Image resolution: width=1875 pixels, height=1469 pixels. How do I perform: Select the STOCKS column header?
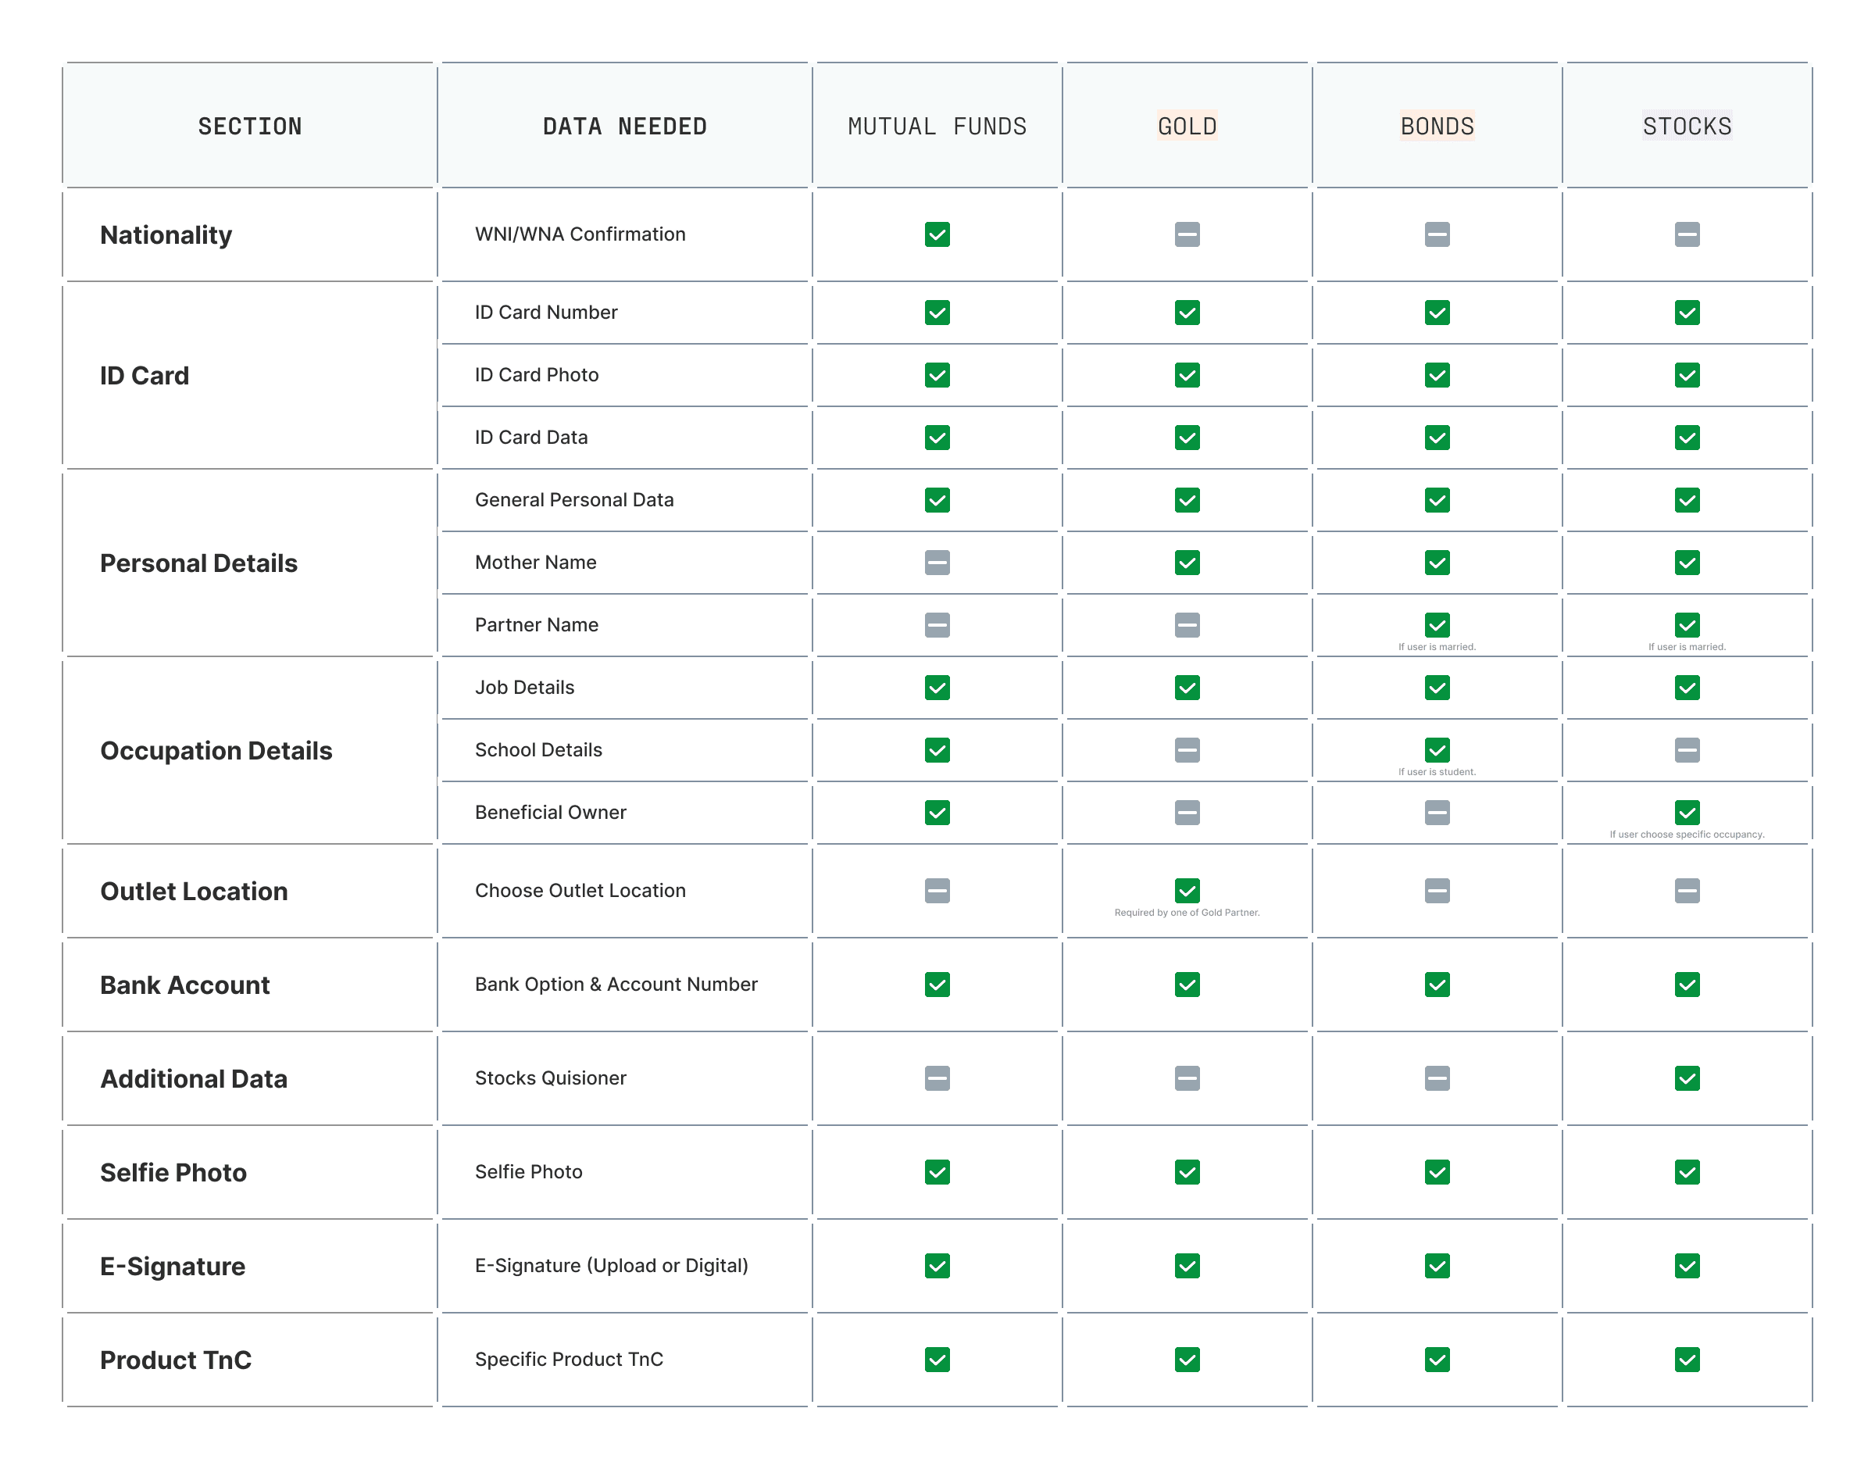coord(1687,127)
